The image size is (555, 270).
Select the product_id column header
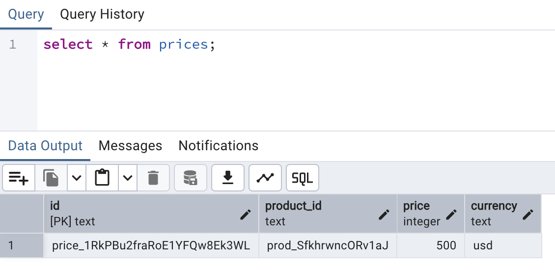(x=328, y=214)
